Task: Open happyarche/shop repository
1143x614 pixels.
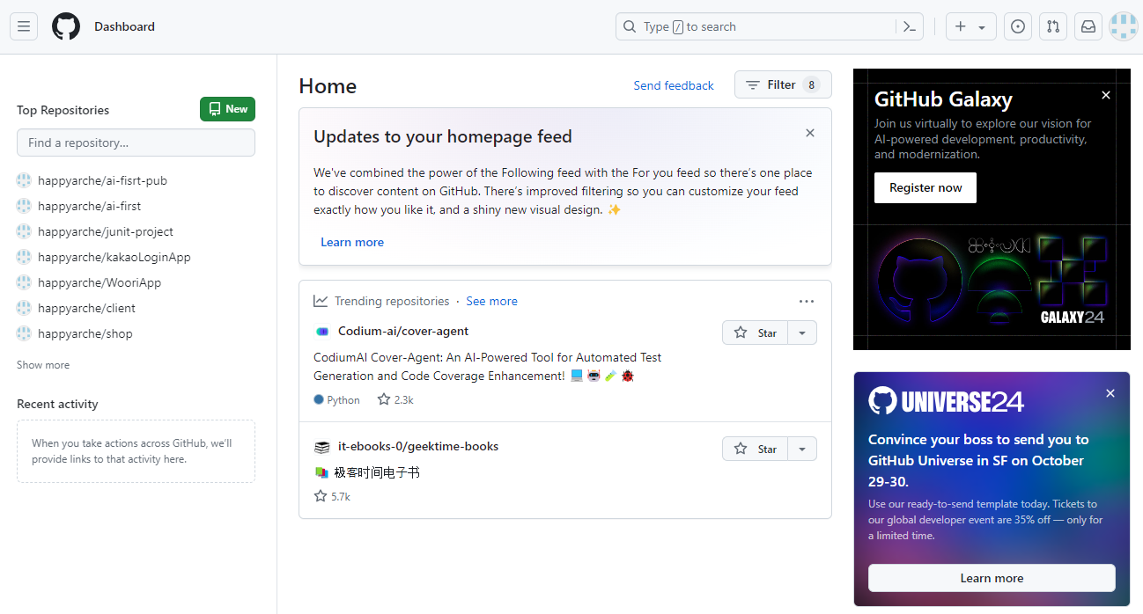Action: pyautogui.click(x=85, y=333)
